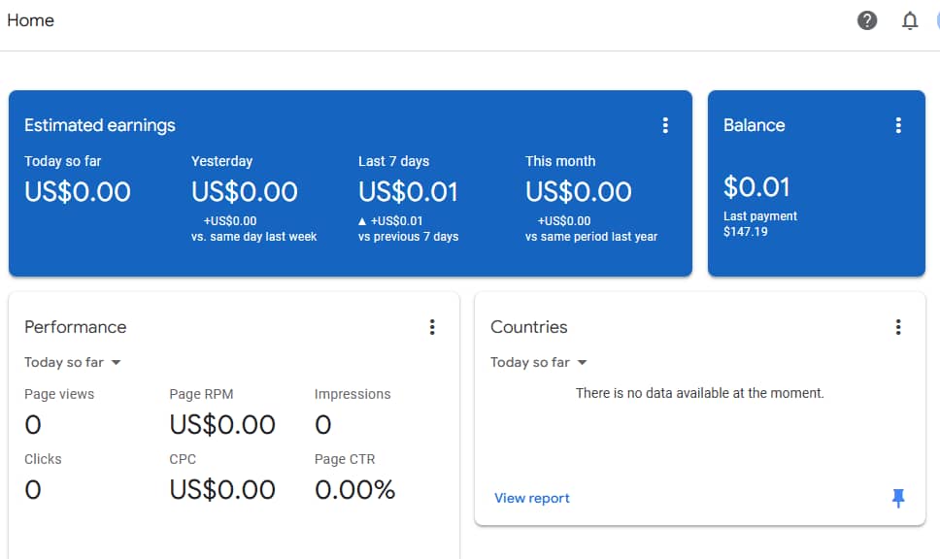The width and height of the screenshot is (940, 559).
Task: Open Estimated earnings card options menu
Action: (x=665, y=125)
